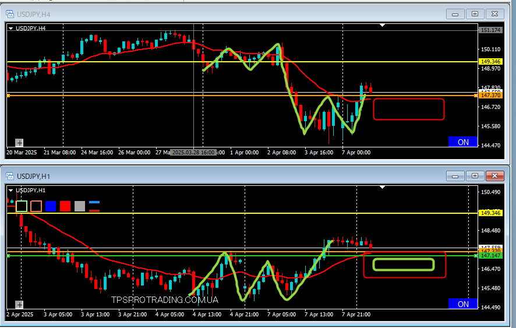Click the plus icon on H1 chart

(x=19, y=304)
